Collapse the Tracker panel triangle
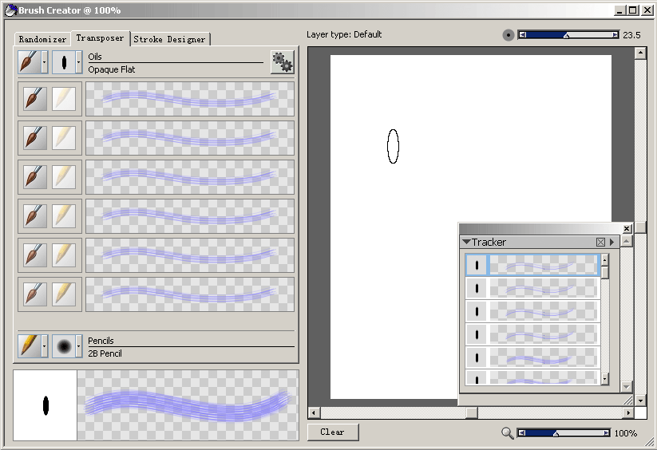 pos(466,242)
